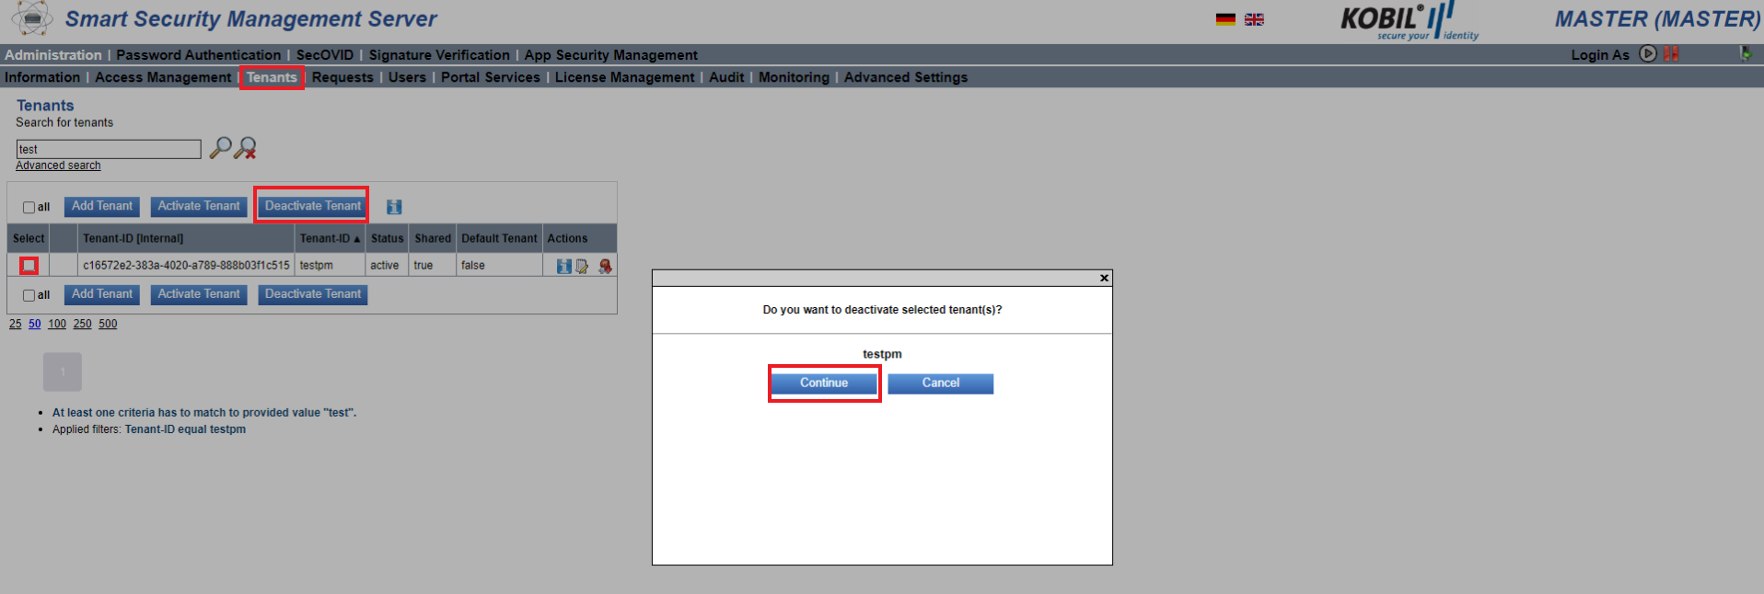Check the lower 'all' checkbox

pyautogui.click(x=29, y=296)
